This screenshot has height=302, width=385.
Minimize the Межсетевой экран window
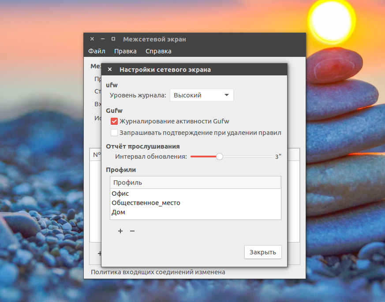102,39
